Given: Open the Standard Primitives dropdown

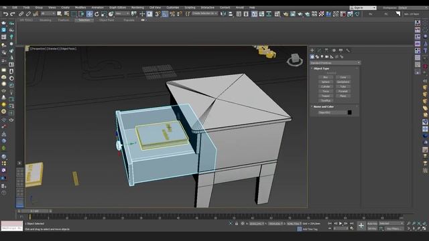Looking at the screenshot, I should coord(335,63).
